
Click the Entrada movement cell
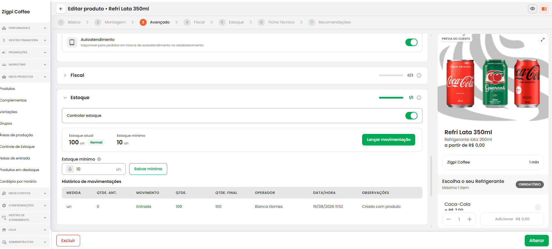coord(144,207)
